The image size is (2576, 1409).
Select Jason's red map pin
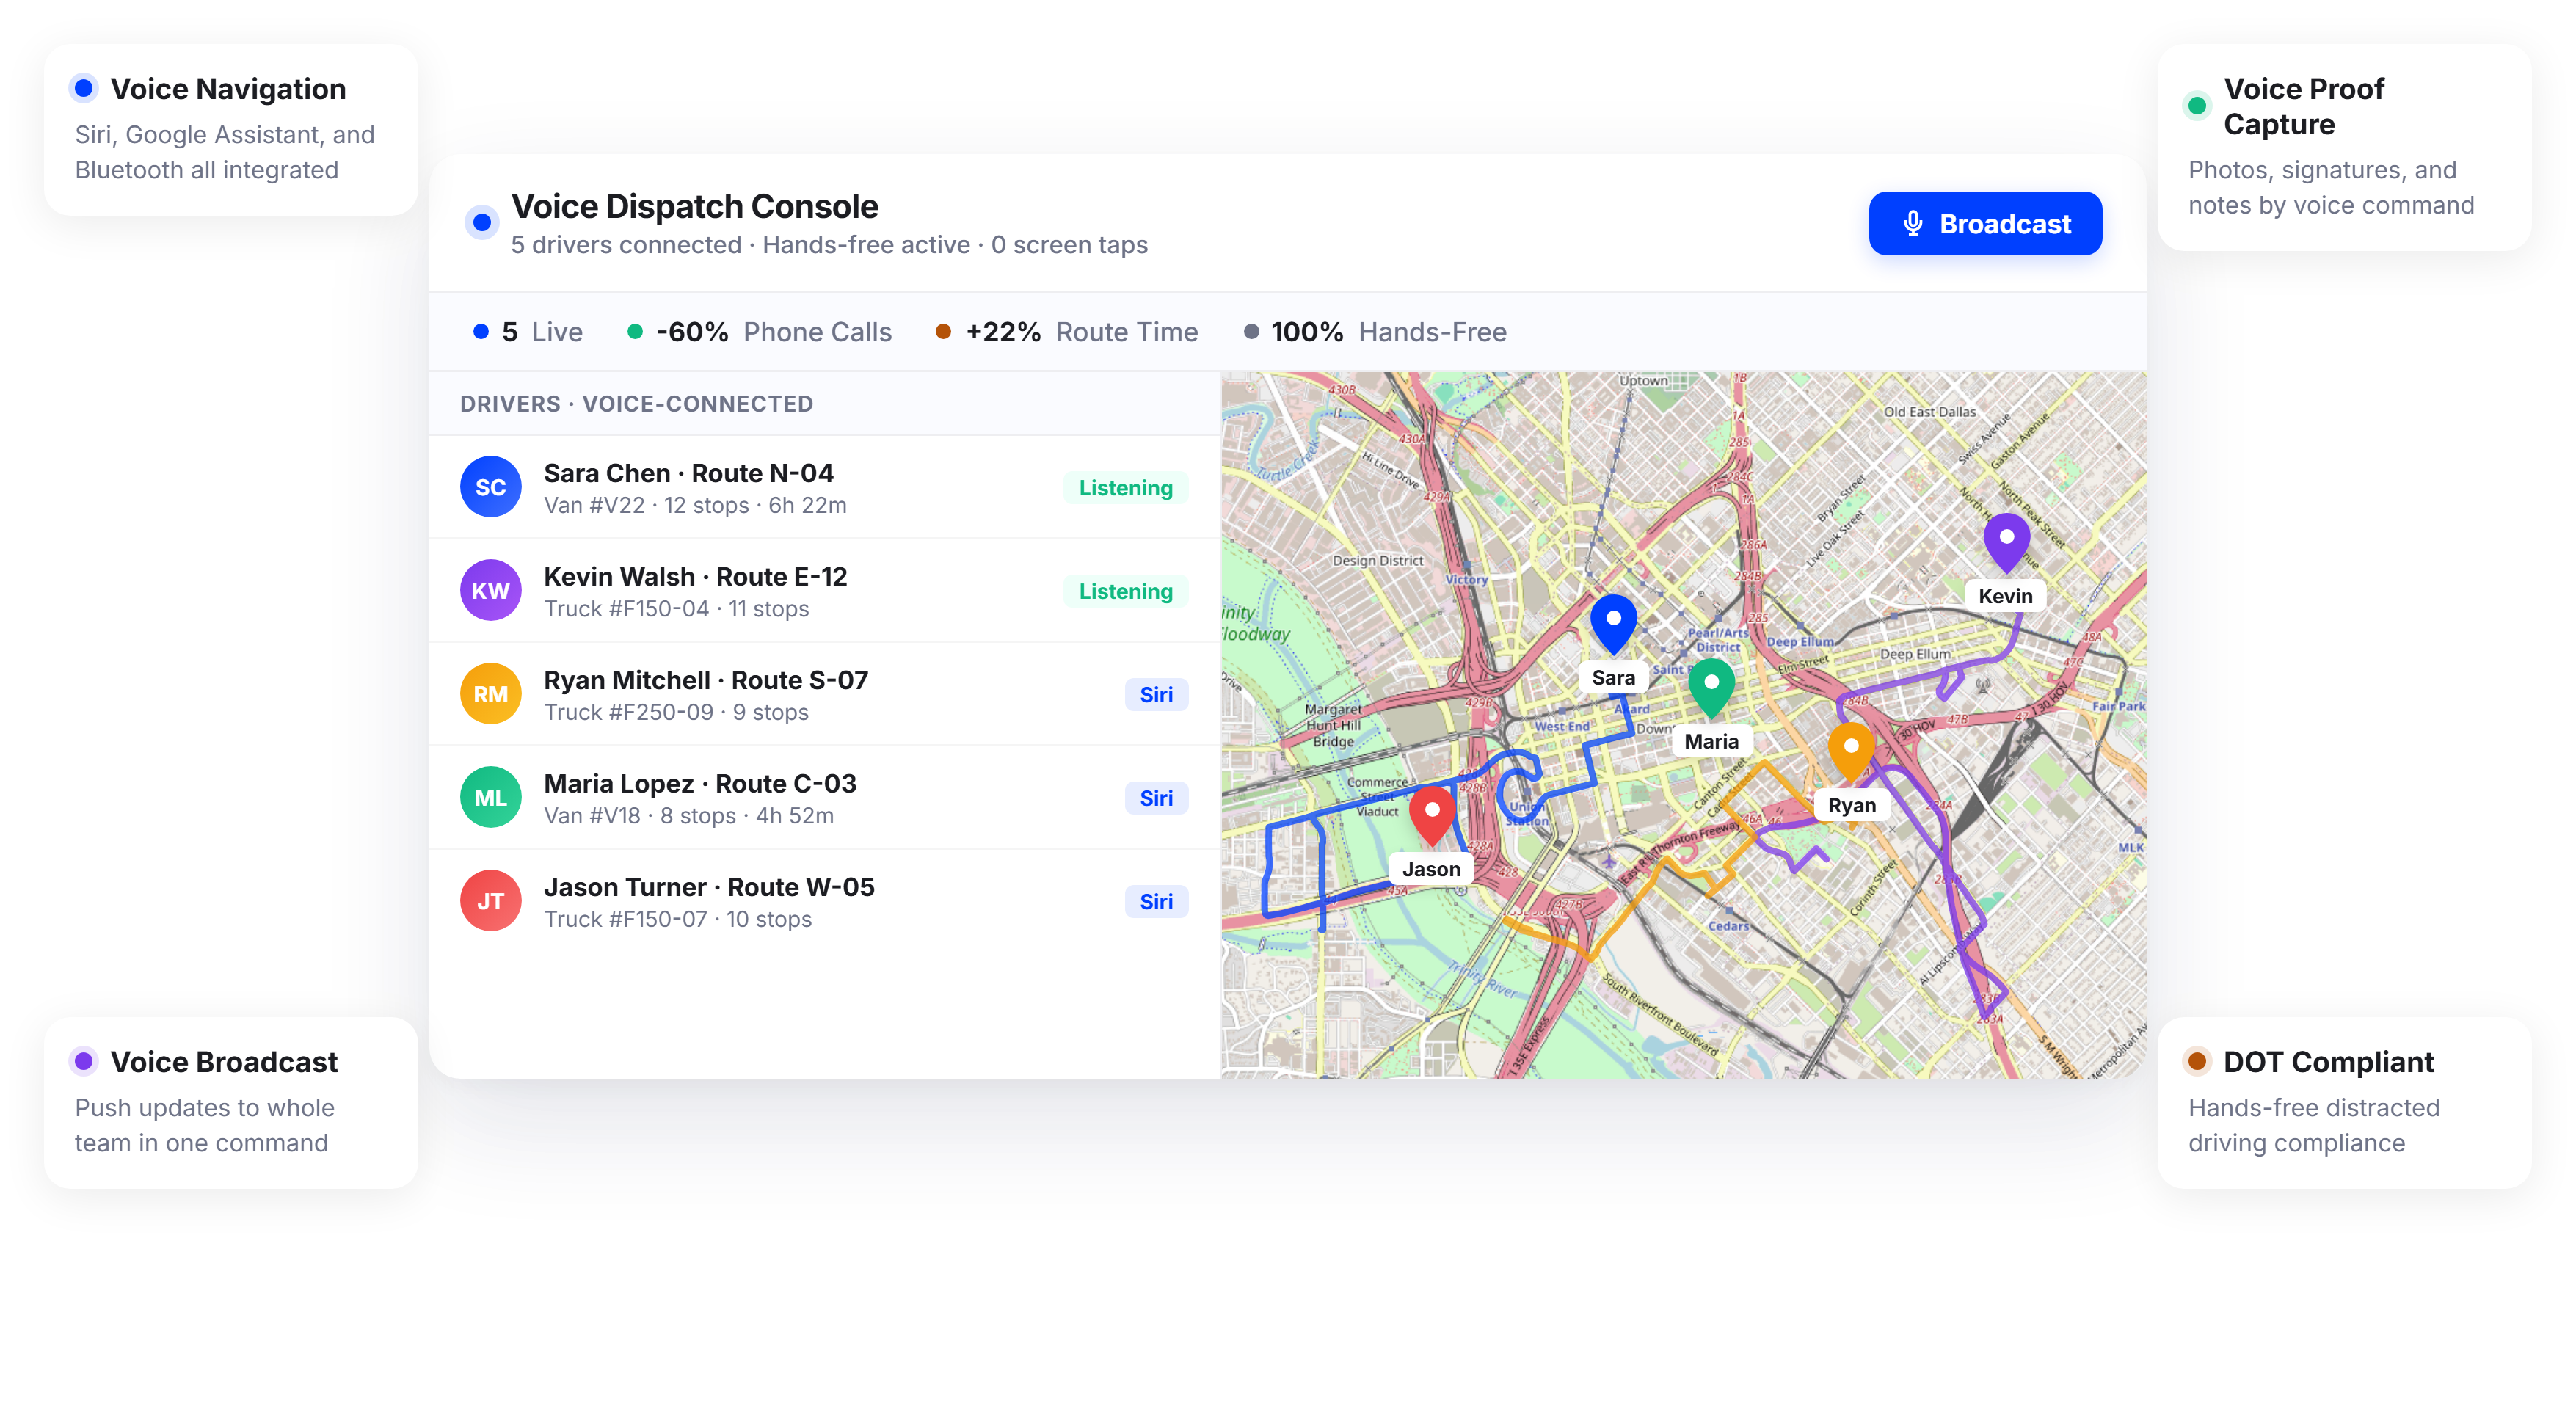click(x=1431, y=816)
